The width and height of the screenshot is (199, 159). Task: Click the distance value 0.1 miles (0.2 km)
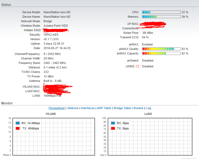55,67
